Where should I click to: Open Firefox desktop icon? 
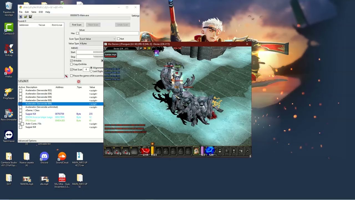point(9,72)
